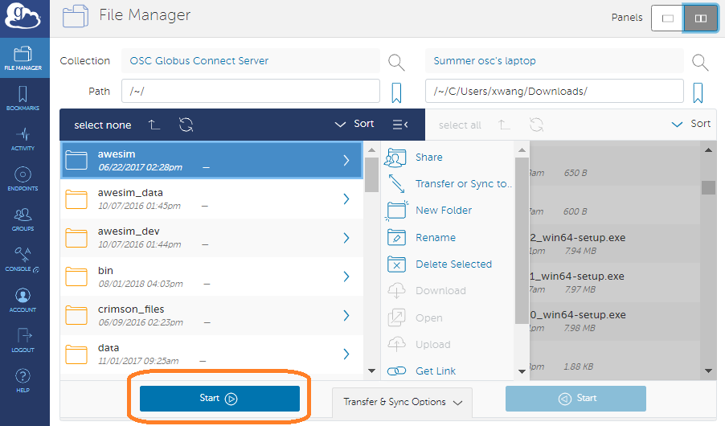
Task: Click select all in right panel
Action: [x=460, y=125]
